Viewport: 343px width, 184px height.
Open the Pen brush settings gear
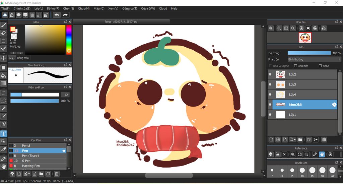pyautogui.click(x=64, y=151)
